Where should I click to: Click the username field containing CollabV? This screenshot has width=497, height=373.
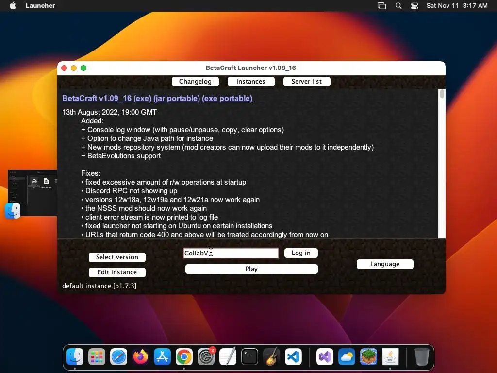coord(231,253)
